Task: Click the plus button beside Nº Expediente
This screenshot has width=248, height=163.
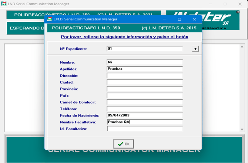Action: coord(195,49)
